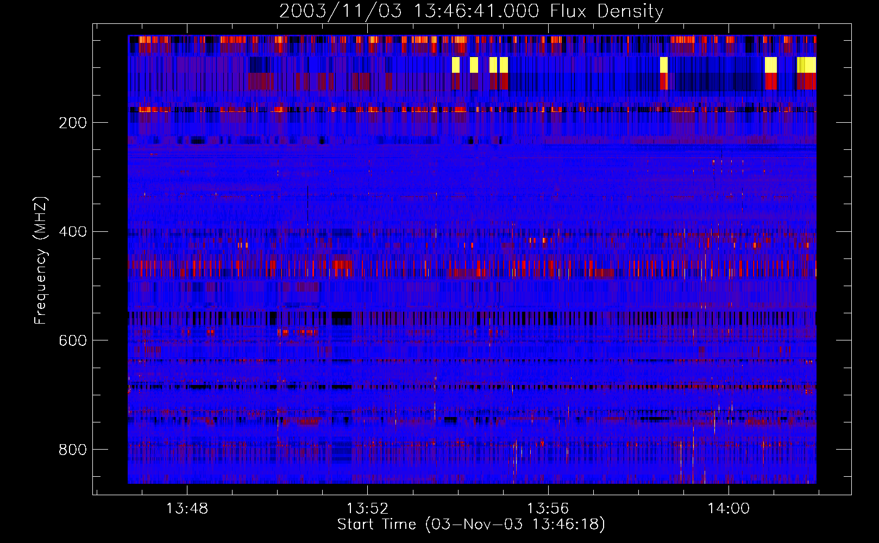Click the 13:48 time tick label
The width and height of the screenshot is (879, 543).
tap(187, 508)
